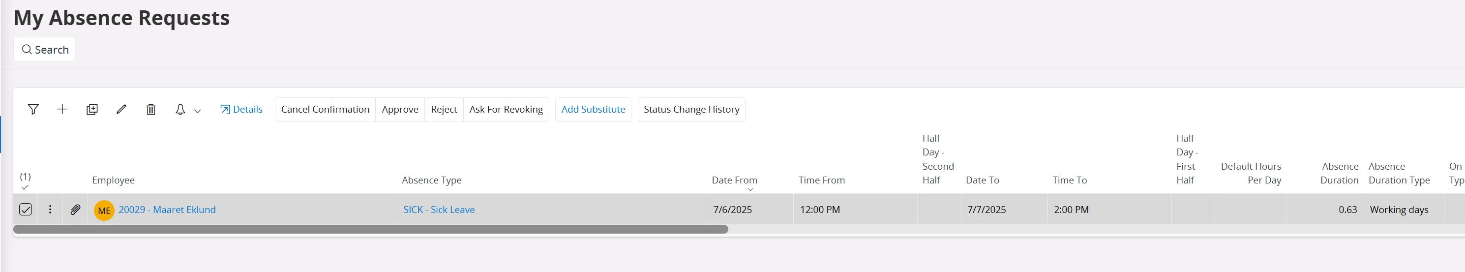The height and width of the screenshot is (272, 1465).
Task: Delete the request using trash icon
Action: [x=150, y=109]
